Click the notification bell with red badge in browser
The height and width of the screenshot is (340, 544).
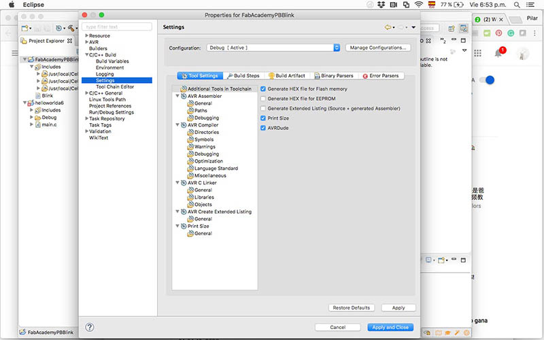click(499, 53)
